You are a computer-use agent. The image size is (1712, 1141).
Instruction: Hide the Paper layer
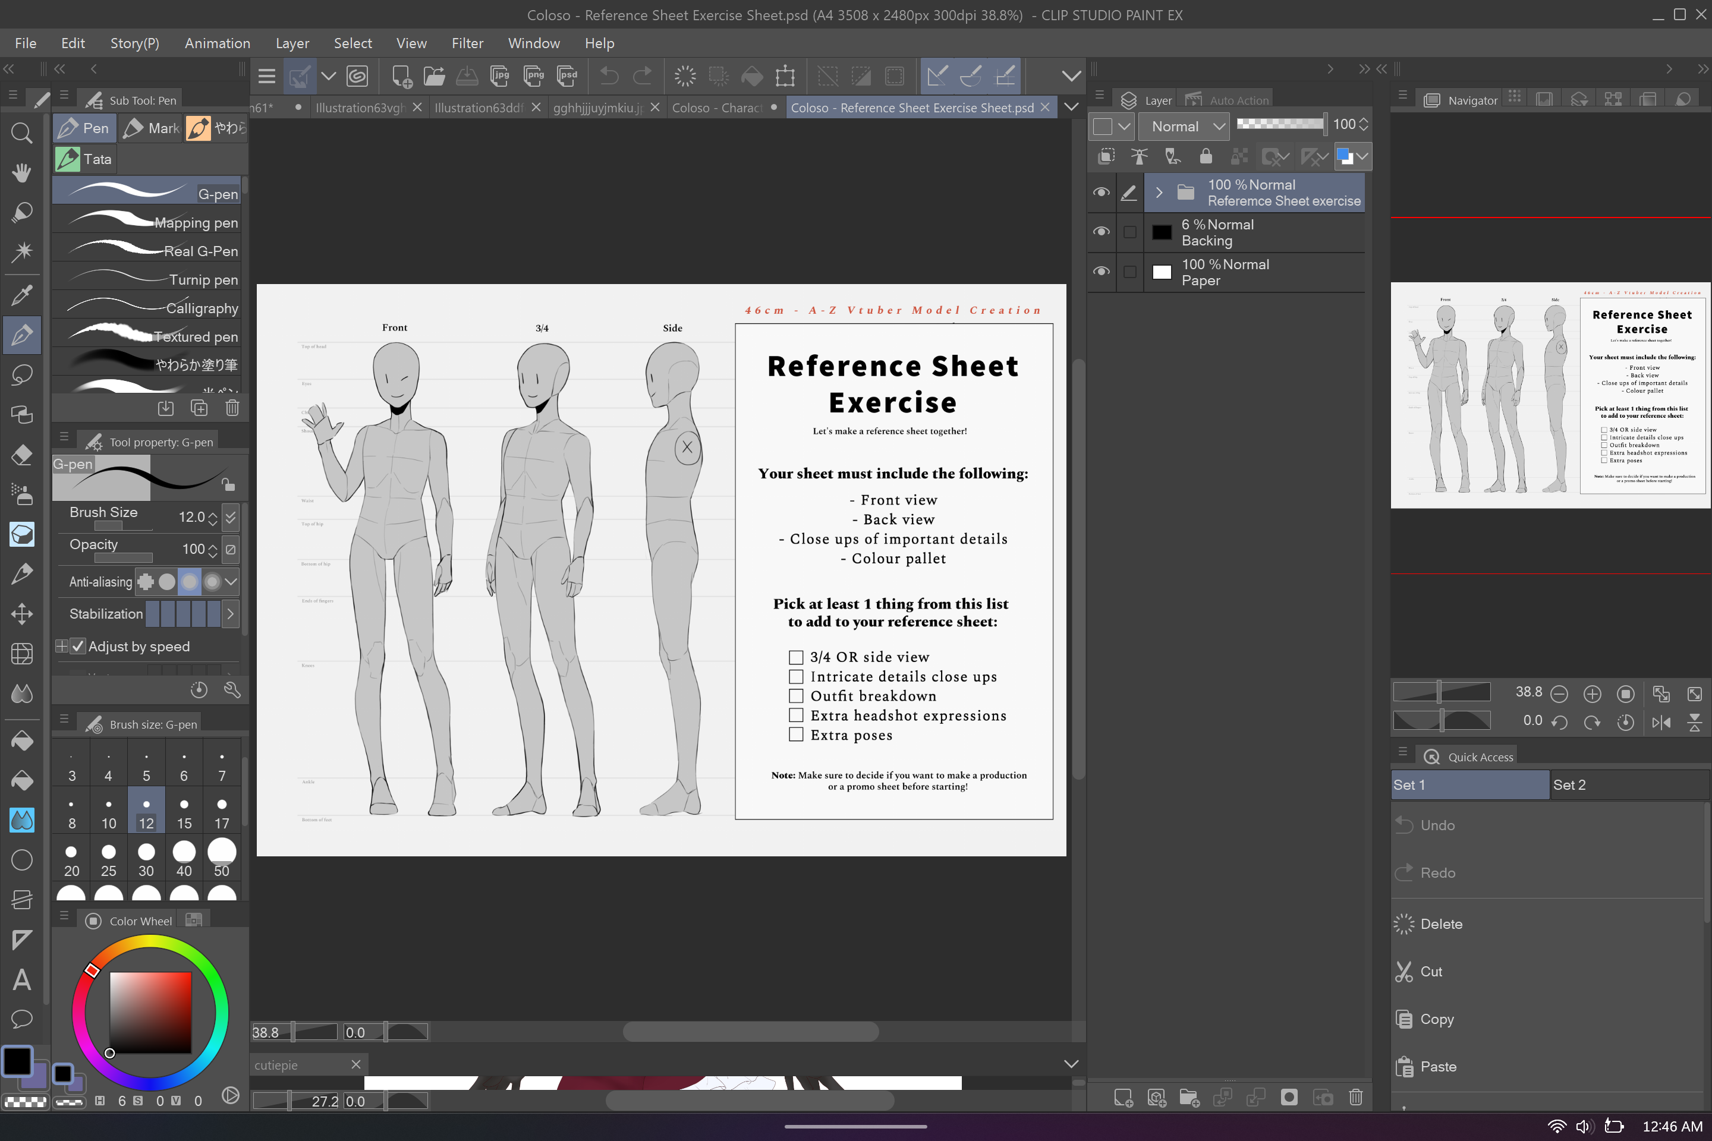pos(1100,272)
